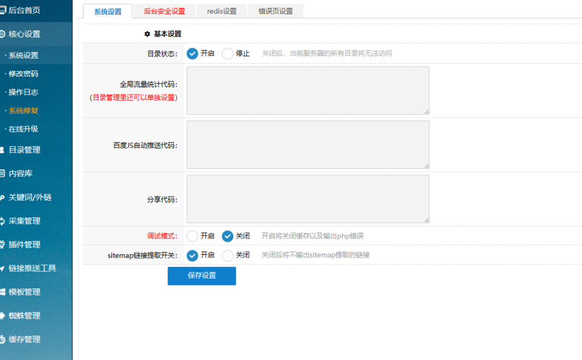Click the send icon beside 链接推送工具
This screenshot has height=360, width=582.
tap(2, 268)
